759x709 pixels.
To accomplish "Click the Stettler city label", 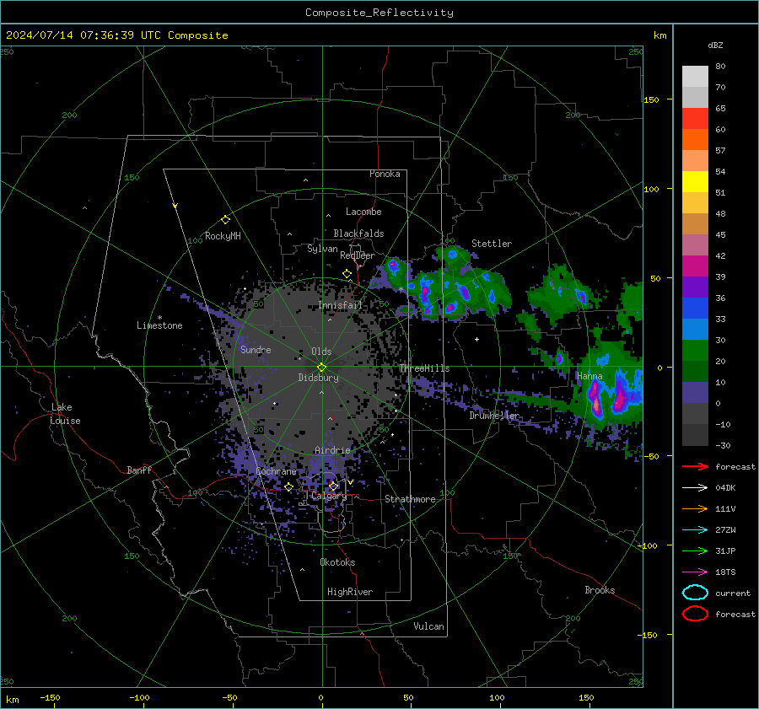I will [492, 244].
